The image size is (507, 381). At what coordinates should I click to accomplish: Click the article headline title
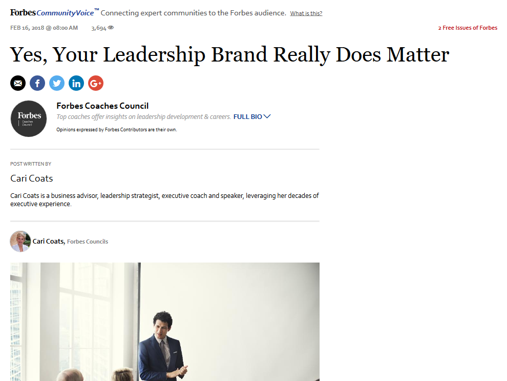click(229, 55)
